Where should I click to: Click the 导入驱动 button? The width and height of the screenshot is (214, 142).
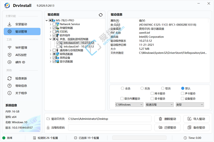[196, 119]
